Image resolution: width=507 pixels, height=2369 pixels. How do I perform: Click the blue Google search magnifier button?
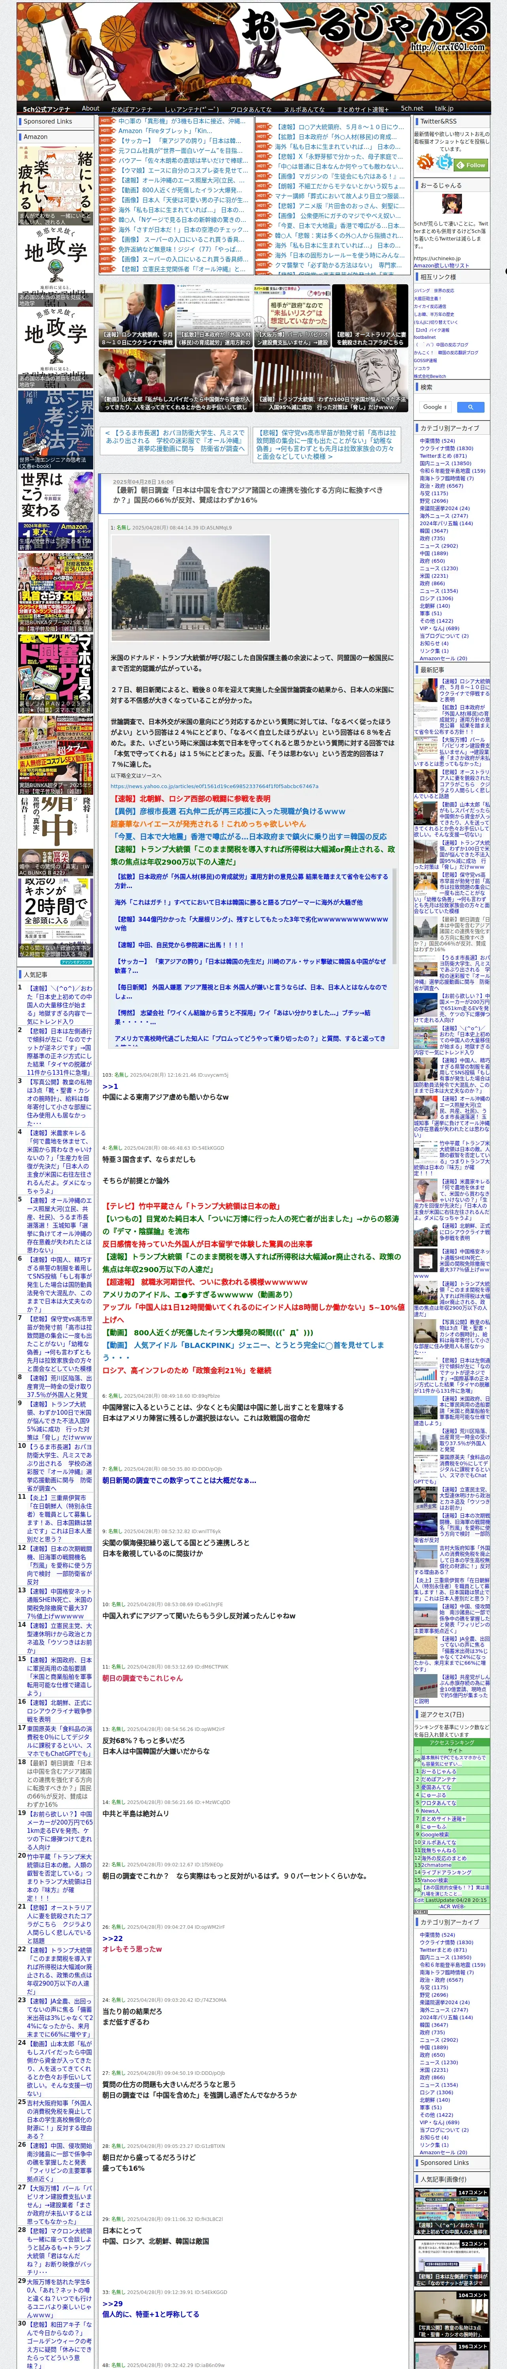coord(471,407)
